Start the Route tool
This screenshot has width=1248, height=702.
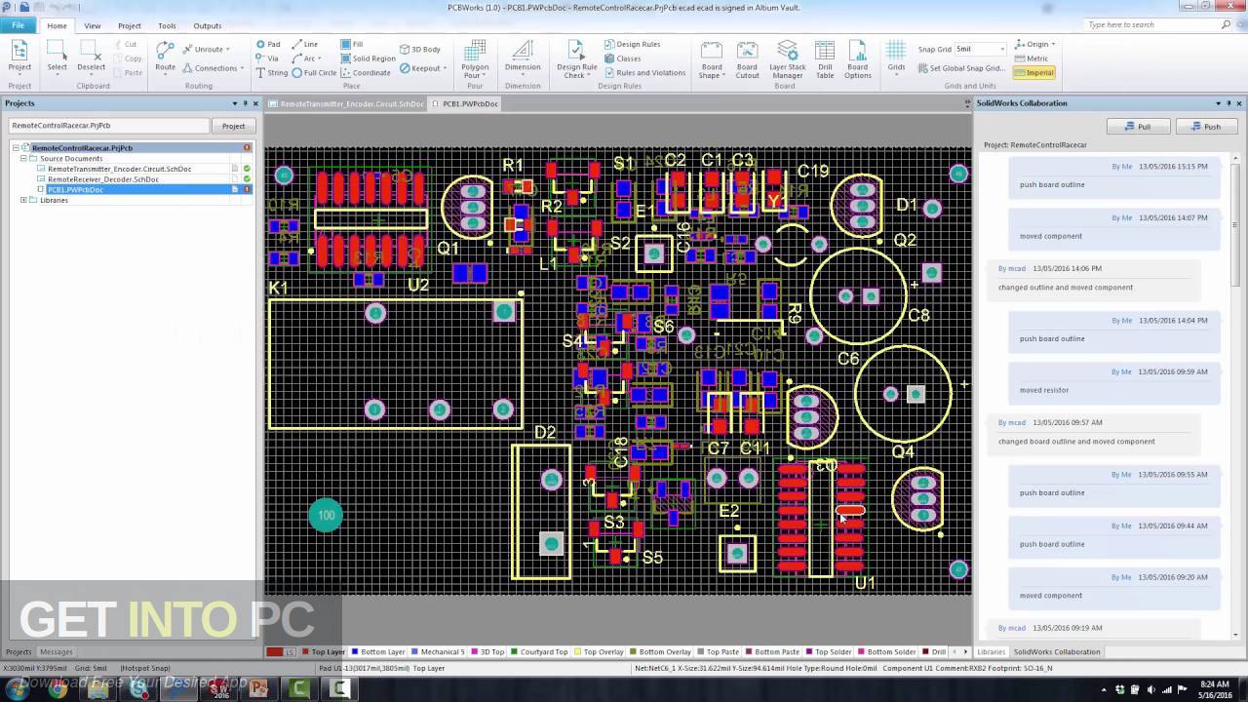coord(166,57)
